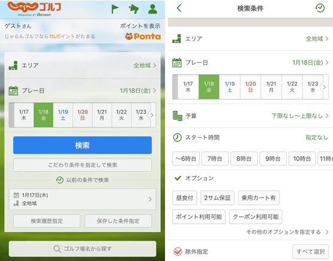Tap the clock icon beside スタート時間
Image resolution: width=333 pixels, height=261 pixels.
178,138
